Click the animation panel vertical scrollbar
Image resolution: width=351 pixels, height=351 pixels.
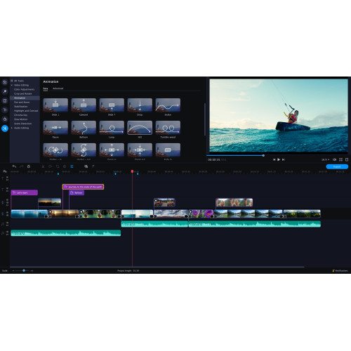pos(205,119)
